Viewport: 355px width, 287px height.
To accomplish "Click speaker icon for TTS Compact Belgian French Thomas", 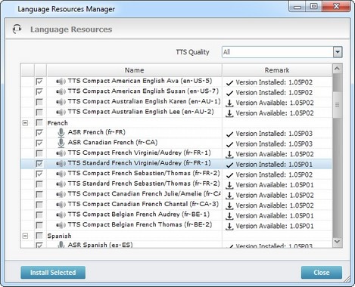I will 61,225.
